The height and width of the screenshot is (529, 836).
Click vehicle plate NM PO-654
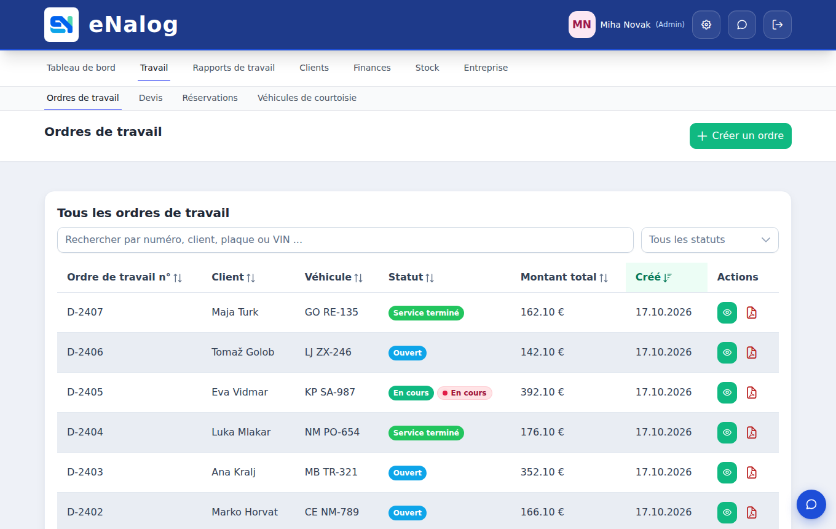pos(332,432)
